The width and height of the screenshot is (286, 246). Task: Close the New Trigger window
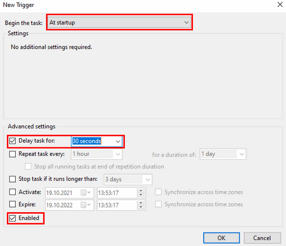pos(280,5)
